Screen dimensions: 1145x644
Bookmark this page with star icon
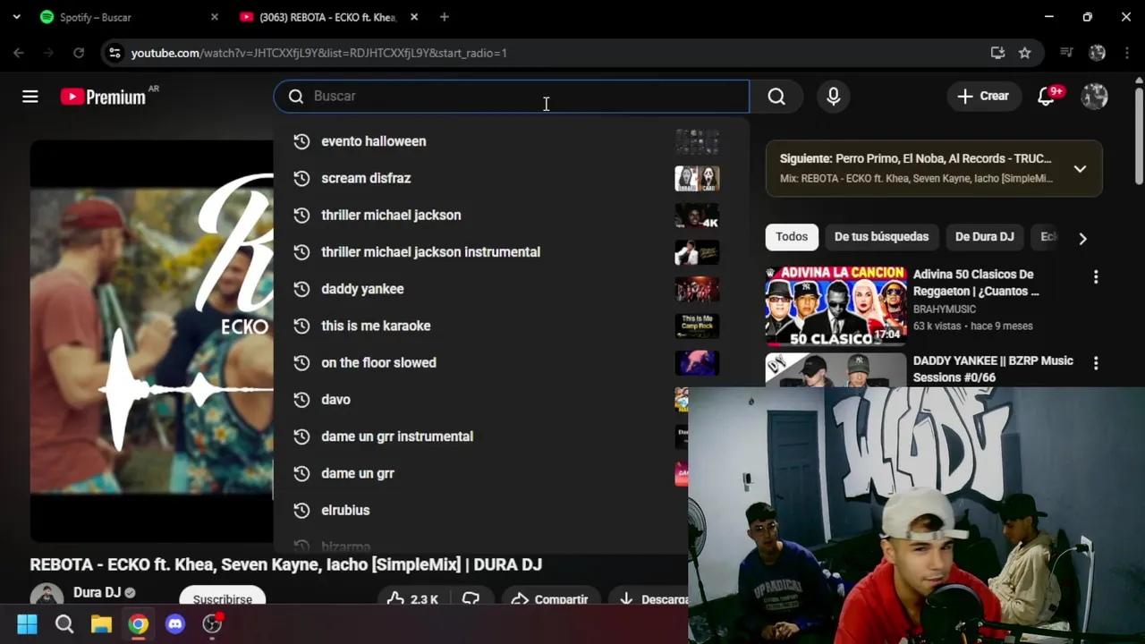click(x=1025, y=53)
